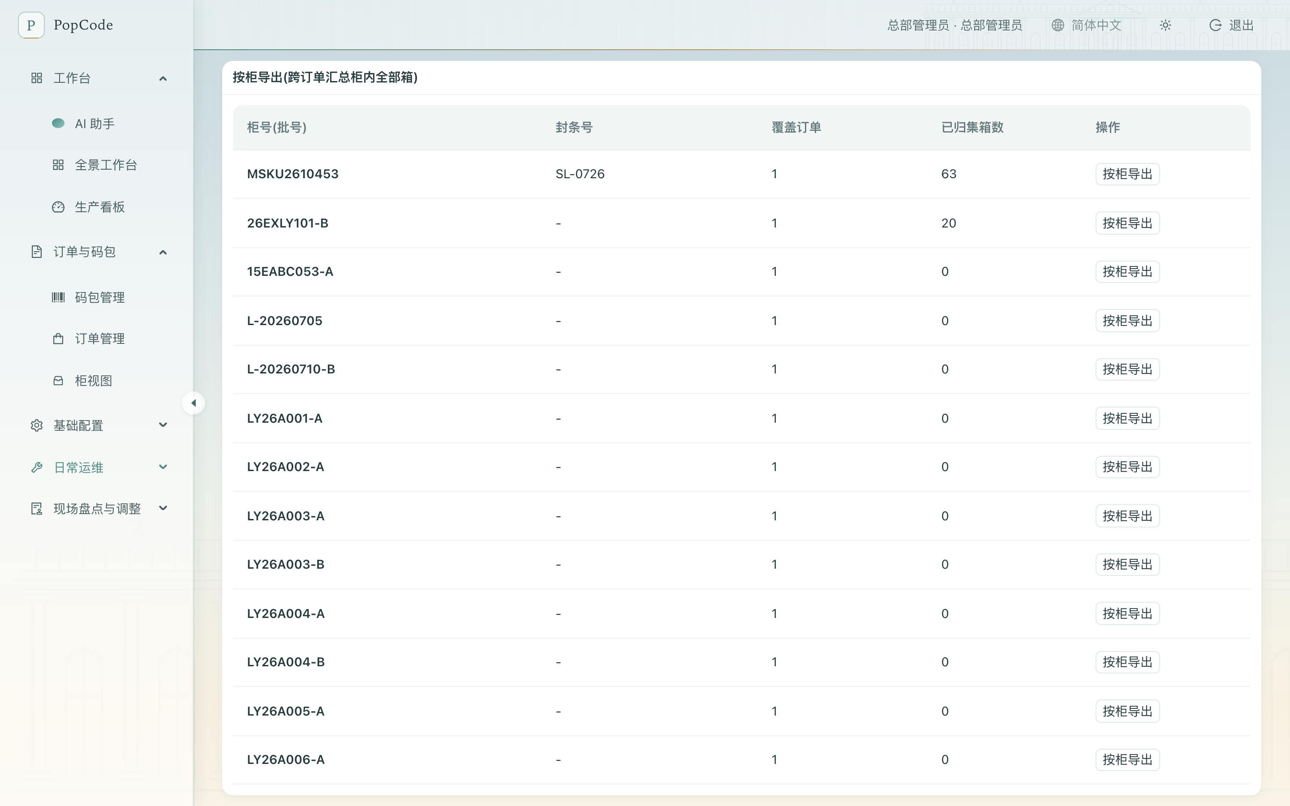Open the 简体中文 language selector
1290x806 pixels.
tap(1087, 25)
